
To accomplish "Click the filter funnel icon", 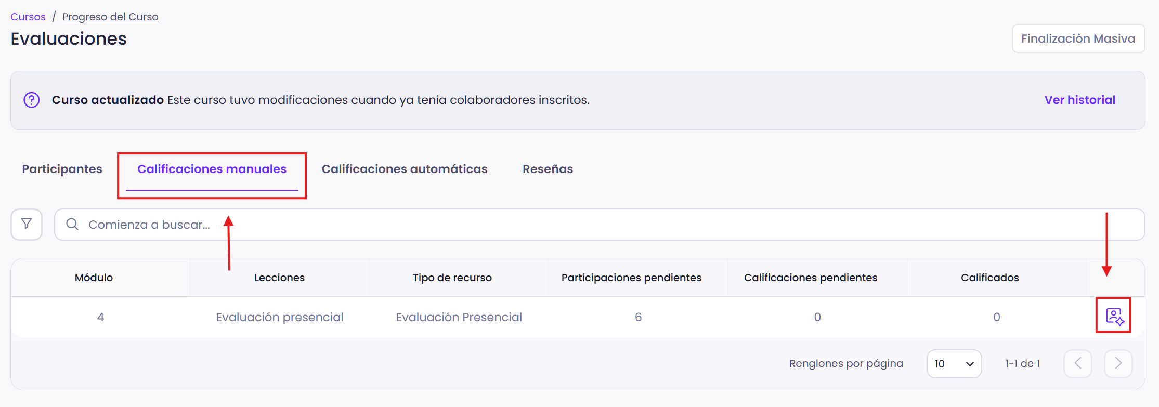I will [27, 224].
